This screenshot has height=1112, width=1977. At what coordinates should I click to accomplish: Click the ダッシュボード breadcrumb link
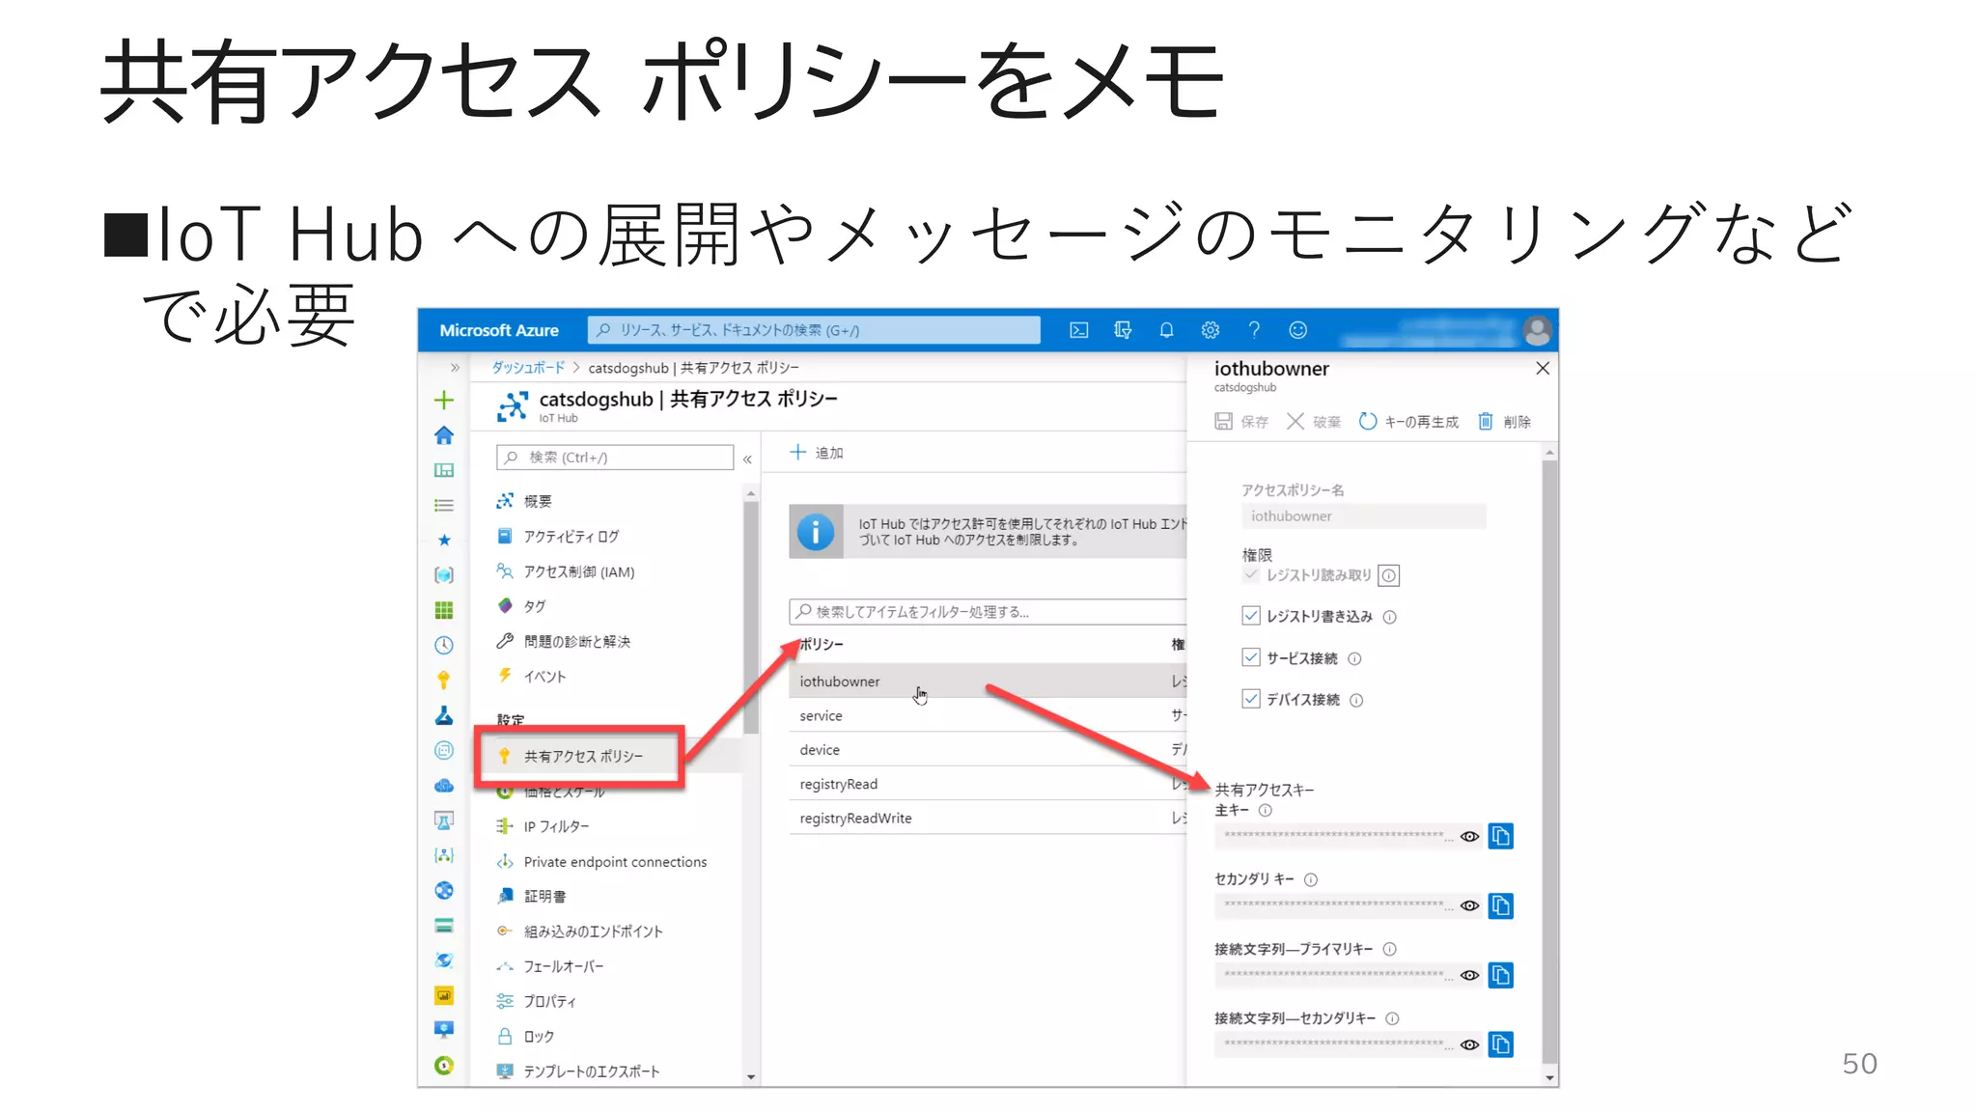pyautogui.click(x=528, y=368)
